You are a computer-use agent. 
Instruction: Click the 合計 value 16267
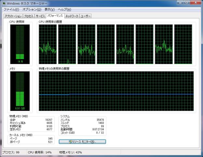pos(49,120)
